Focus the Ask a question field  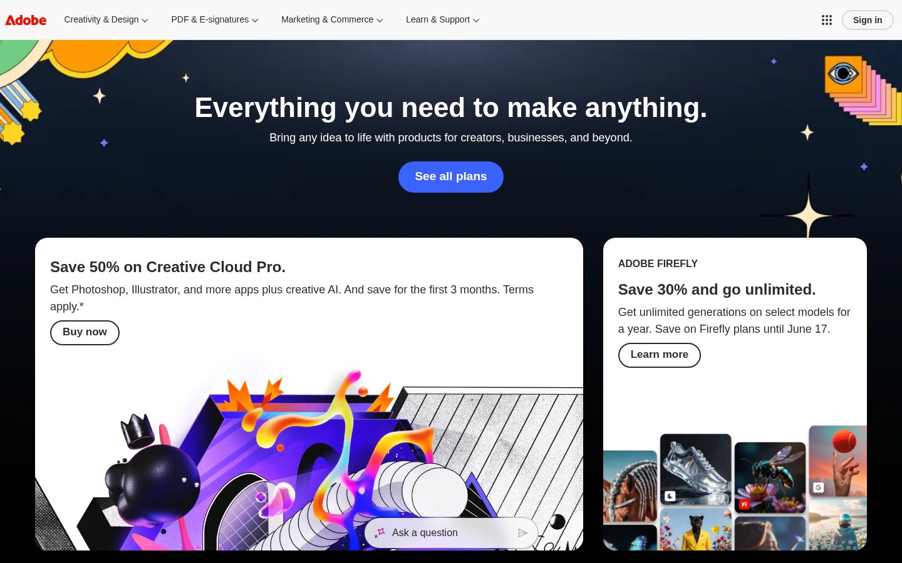point(451,533)
